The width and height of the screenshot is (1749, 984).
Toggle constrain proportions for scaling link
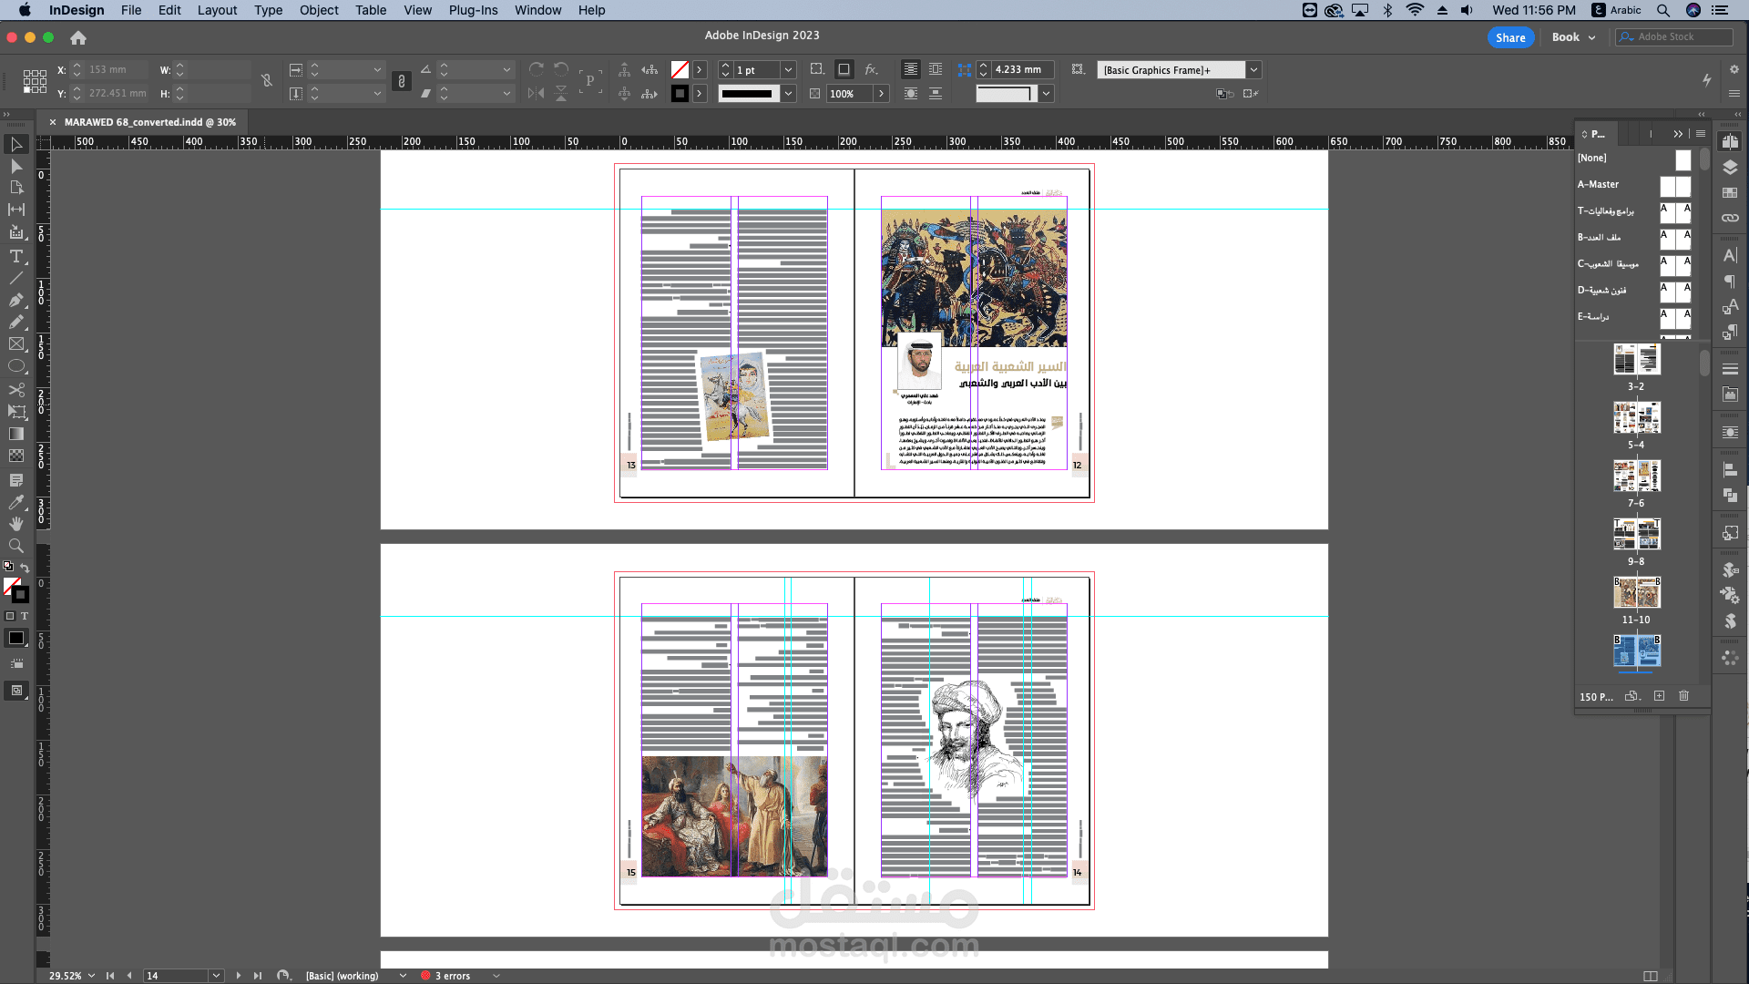tap(402, 81)
